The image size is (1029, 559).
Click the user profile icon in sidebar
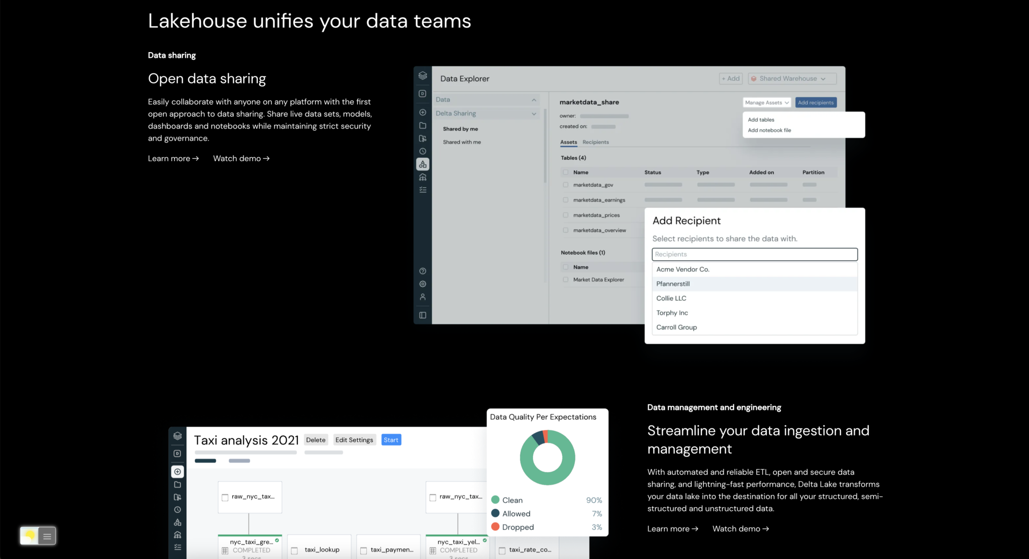423,297
